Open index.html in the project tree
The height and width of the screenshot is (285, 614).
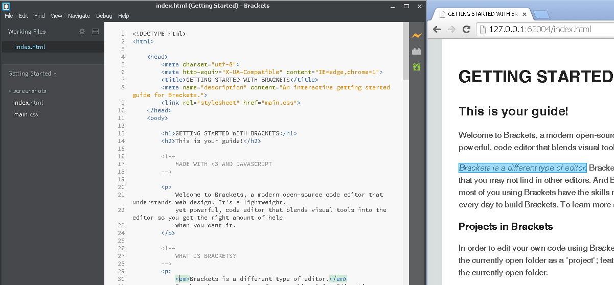28,103
